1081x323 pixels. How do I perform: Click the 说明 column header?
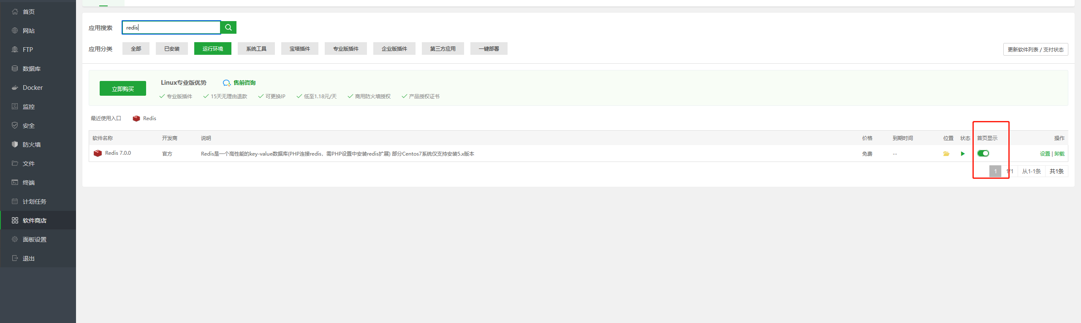206,138
